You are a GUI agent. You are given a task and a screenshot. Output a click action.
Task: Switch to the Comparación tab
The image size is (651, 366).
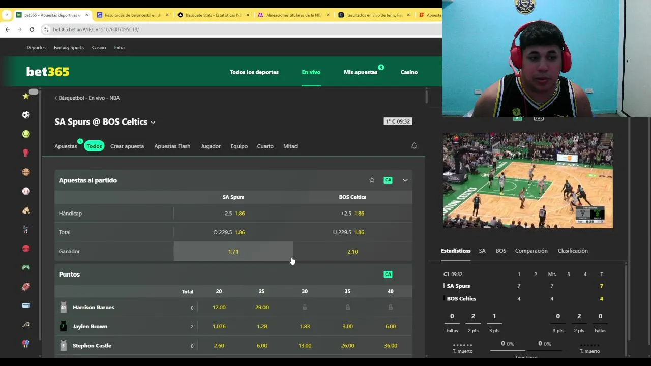(531, 251)
